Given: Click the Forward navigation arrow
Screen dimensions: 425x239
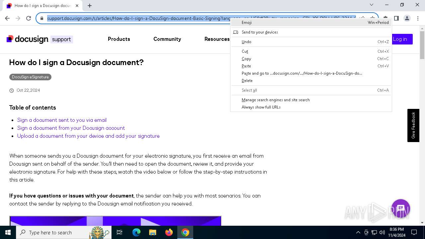Looking at the screenshot, I should pyautogui.click(x=18, y=18).
